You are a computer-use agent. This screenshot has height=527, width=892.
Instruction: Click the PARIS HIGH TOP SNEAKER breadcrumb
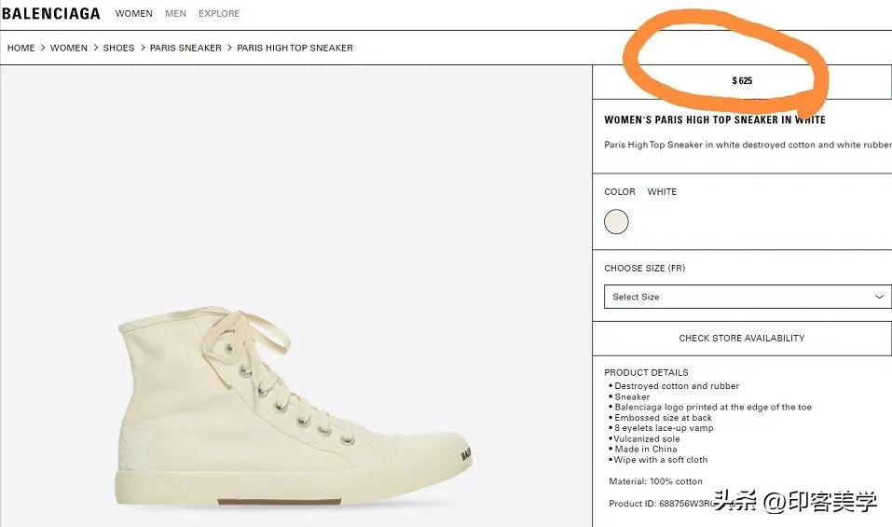[x=295, y=48]
